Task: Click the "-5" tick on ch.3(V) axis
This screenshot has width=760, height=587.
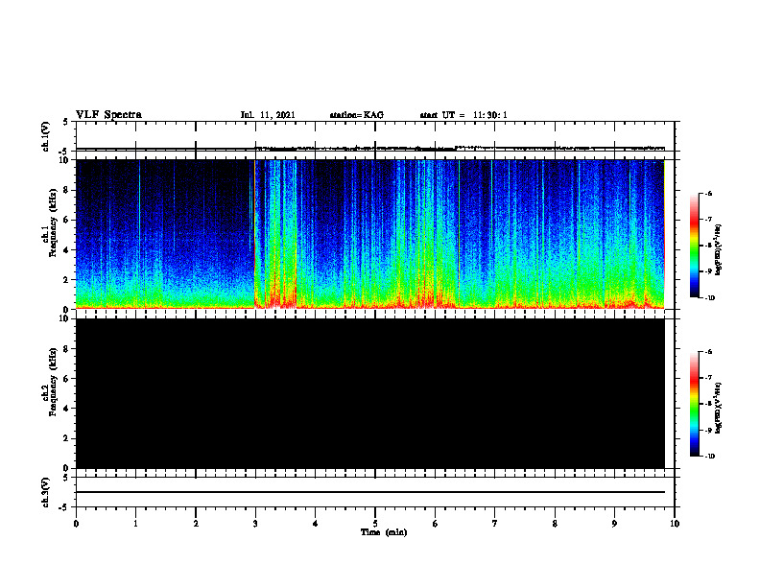Action: point(63,507)
